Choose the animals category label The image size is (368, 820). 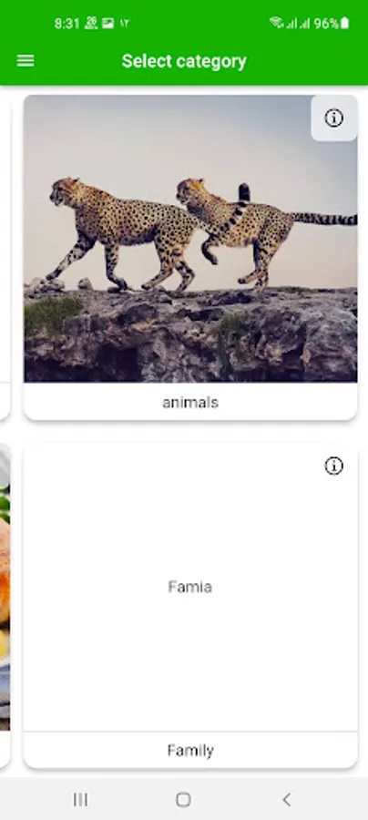pos(190,402)
